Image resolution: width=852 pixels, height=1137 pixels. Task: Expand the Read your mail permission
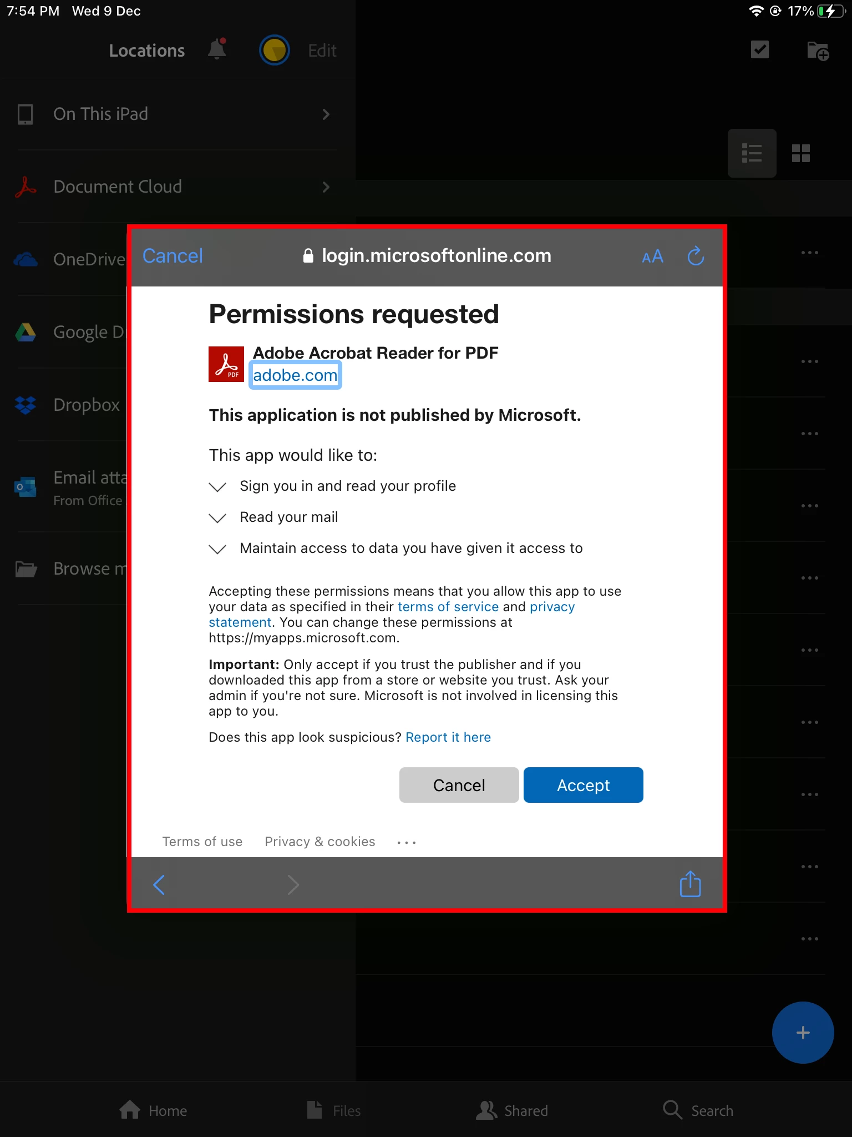tap(273, 517)
